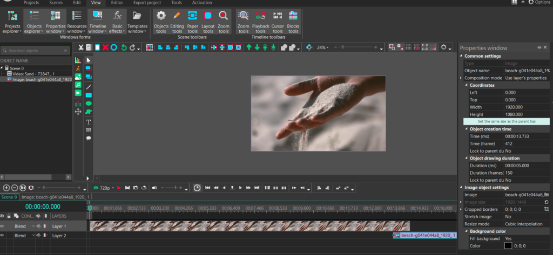553x255 pixels.
Task: Collapse the Coordinates section
Action: click(466, 85)
